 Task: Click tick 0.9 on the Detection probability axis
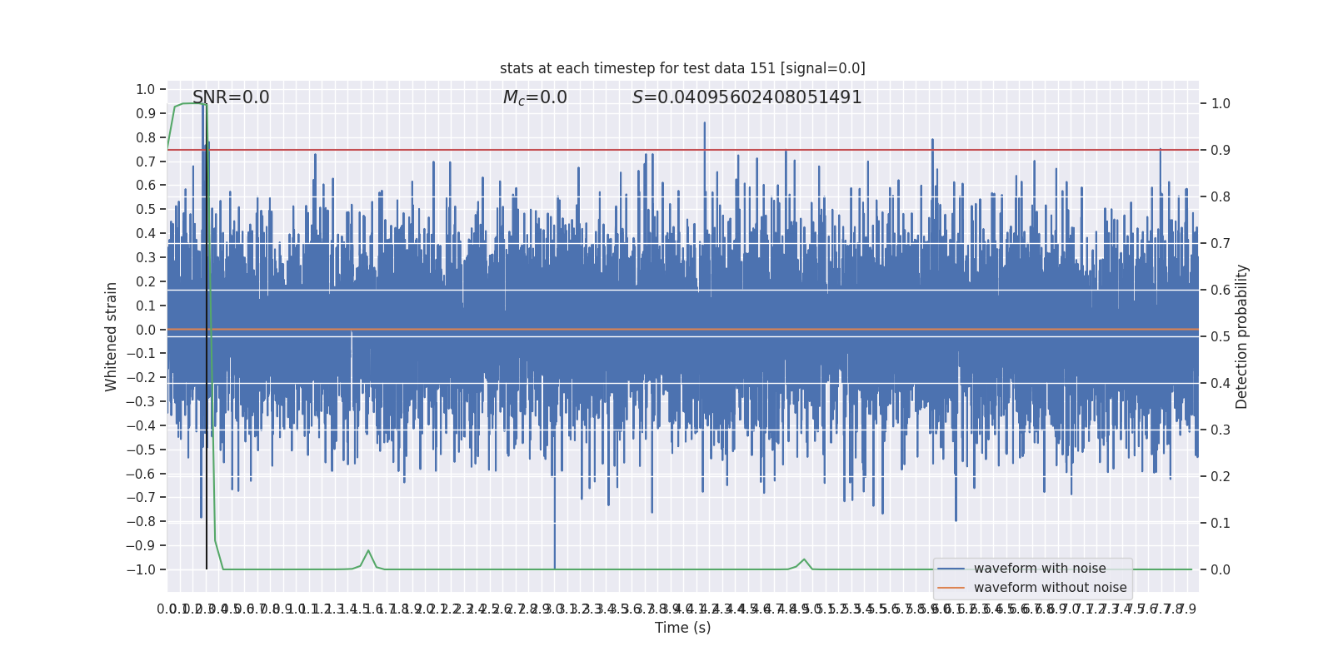click(x=1221, y=150)
